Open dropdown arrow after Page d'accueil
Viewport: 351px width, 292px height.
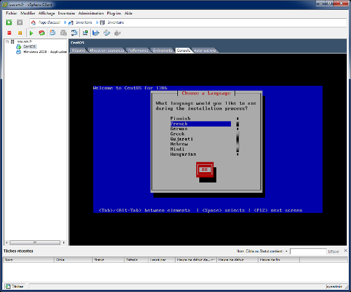tap(65, 23)
